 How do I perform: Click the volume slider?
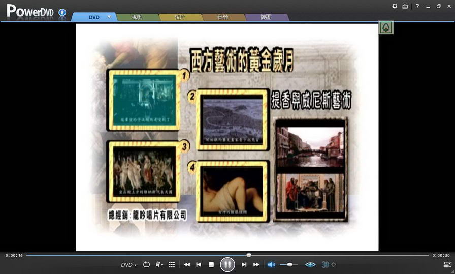289,265
